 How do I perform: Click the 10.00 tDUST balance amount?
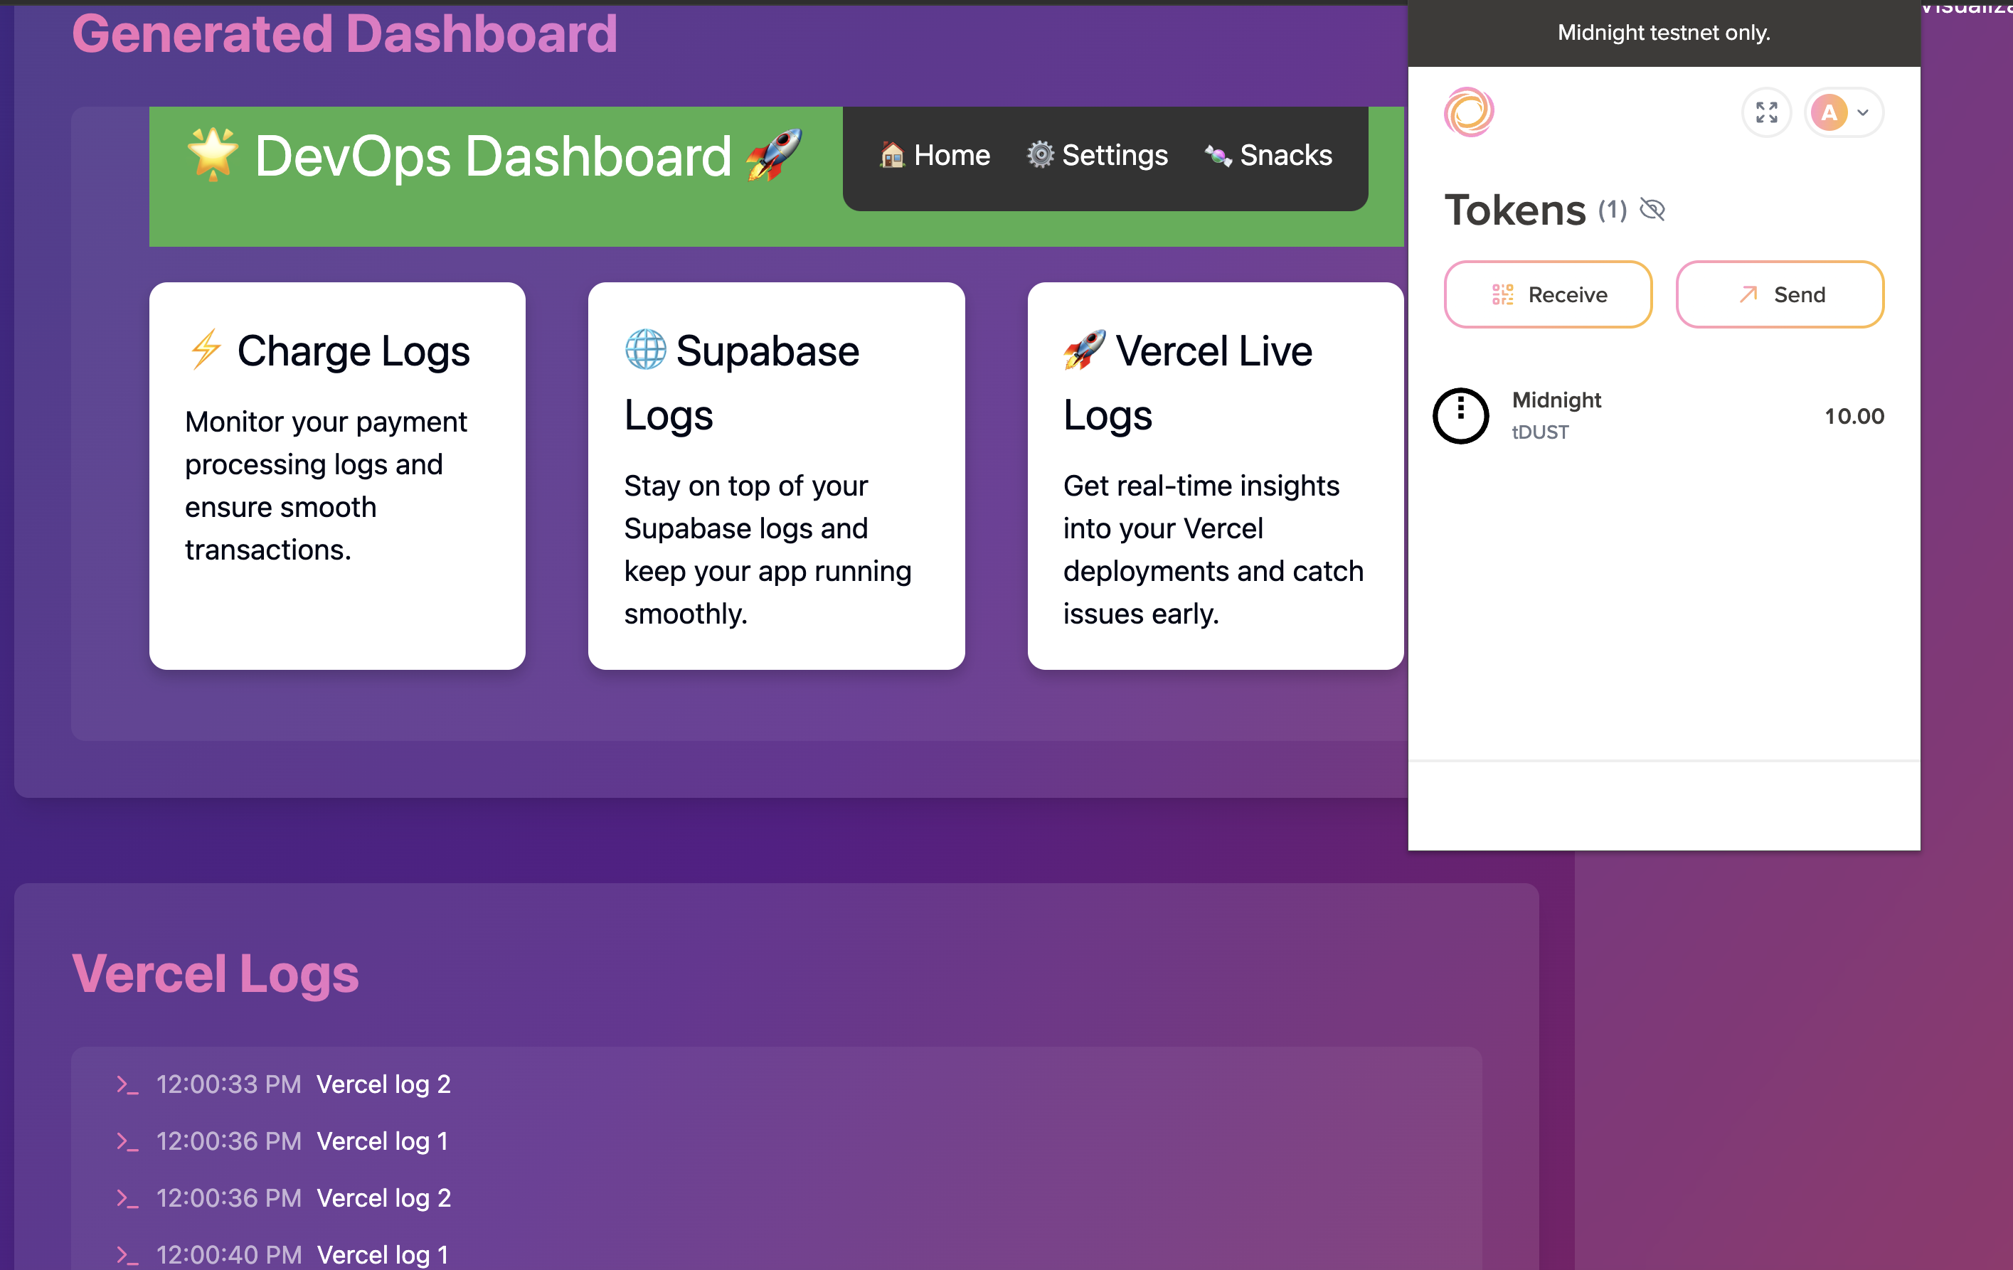[1854, 416]
